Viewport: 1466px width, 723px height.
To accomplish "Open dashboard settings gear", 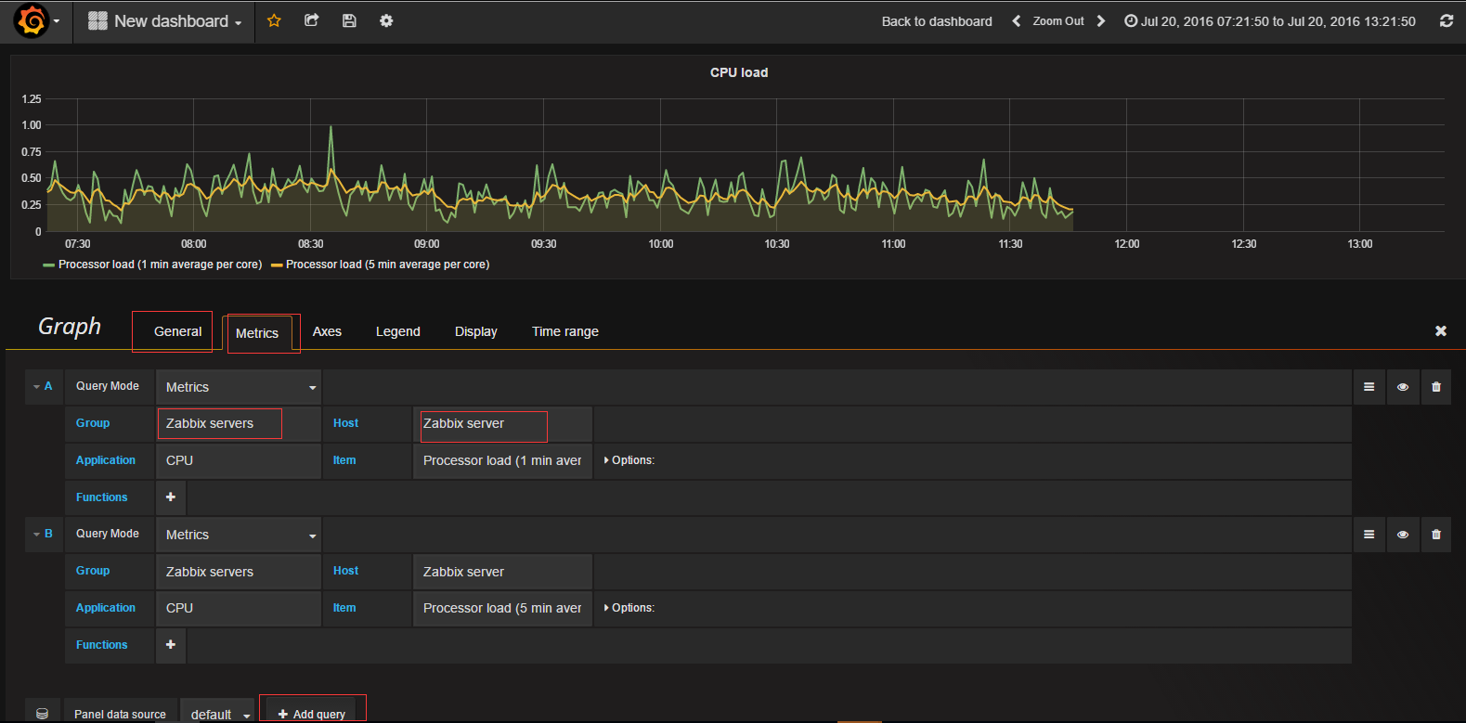I will tap(386, 20).
